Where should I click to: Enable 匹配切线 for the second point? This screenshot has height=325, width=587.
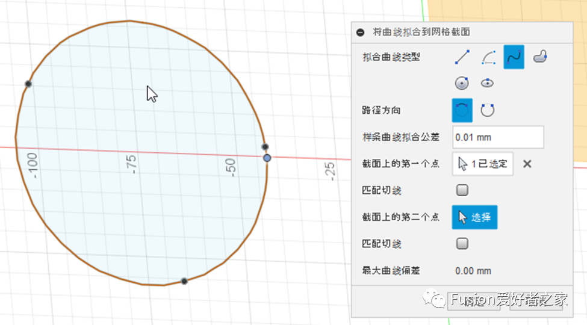pos(462,244)
